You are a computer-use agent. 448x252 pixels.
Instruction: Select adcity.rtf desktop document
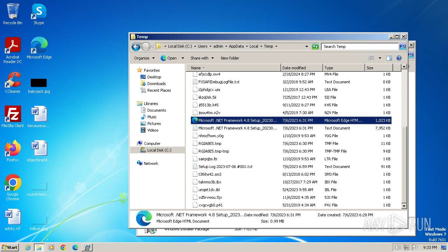(x=13, y=220)
